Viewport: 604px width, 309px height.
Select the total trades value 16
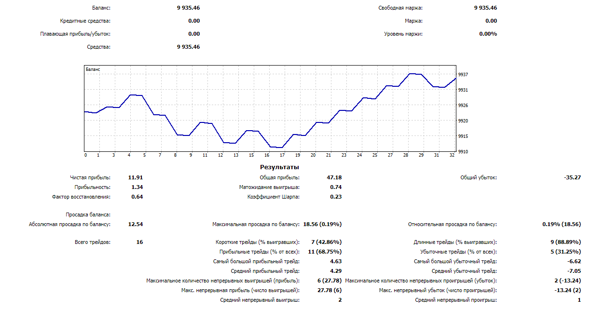139,242
